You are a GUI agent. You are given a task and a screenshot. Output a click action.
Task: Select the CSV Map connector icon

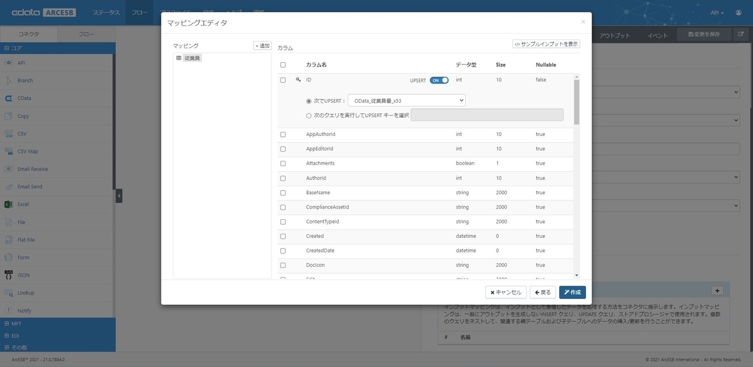point(9,151)
